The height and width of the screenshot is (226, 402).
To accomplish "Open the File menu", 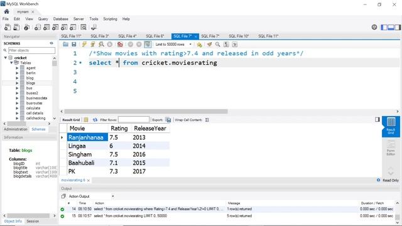I will pos(6,19).
